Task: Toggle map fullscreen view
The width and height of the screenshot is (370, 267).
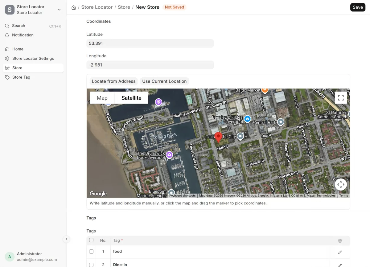Action: (x=341, y=98)
